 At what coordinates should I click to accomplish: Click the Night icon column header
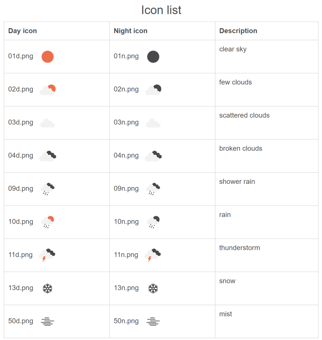pos(130,31)
